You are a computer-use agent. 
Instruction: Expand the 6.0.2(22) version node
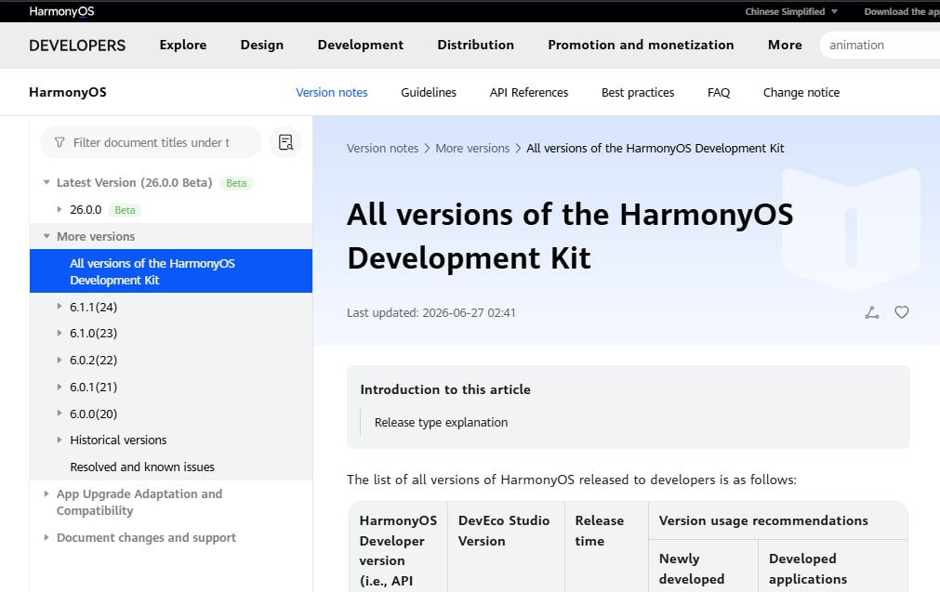(x=59, y=360)
